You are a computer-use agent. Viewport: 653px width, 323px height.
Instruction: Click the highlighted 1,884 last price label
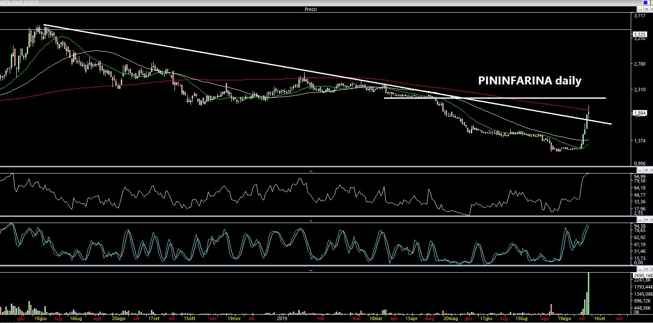(640, 113)
